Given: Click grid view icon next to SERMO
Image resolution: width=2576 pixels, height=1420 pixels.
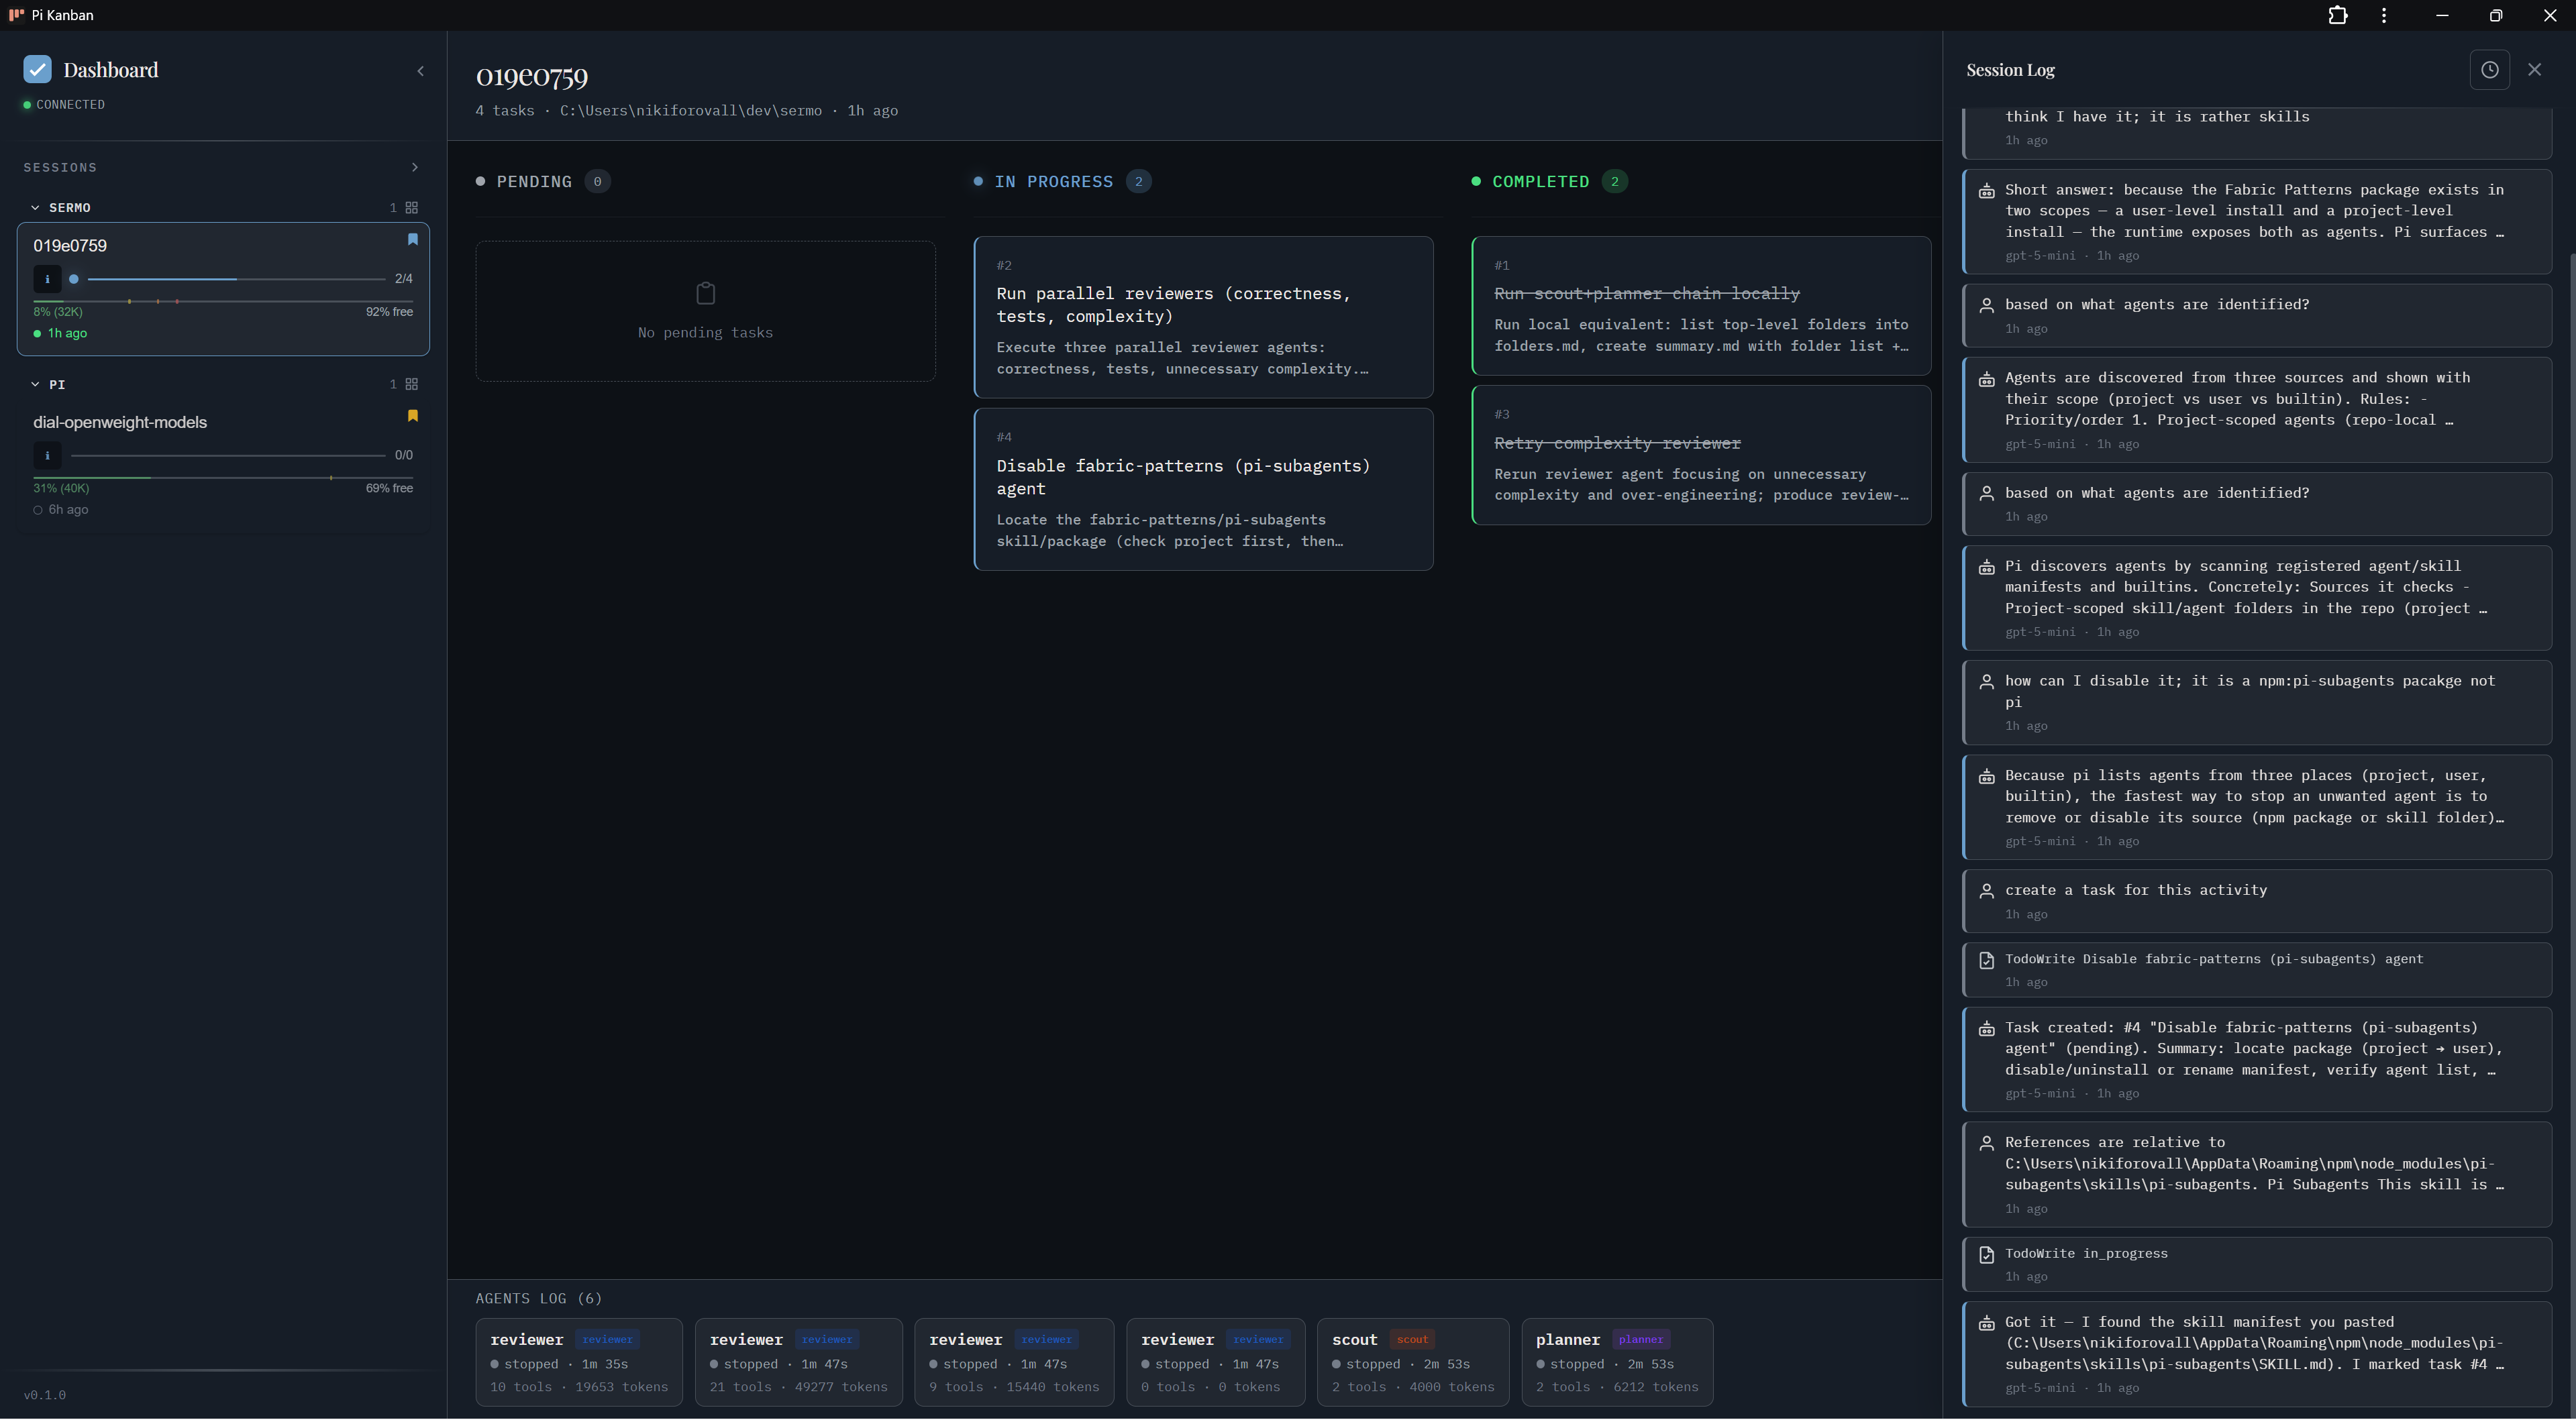Looking at the screenshot, I should pyautogui.click(x=411, y=208).
